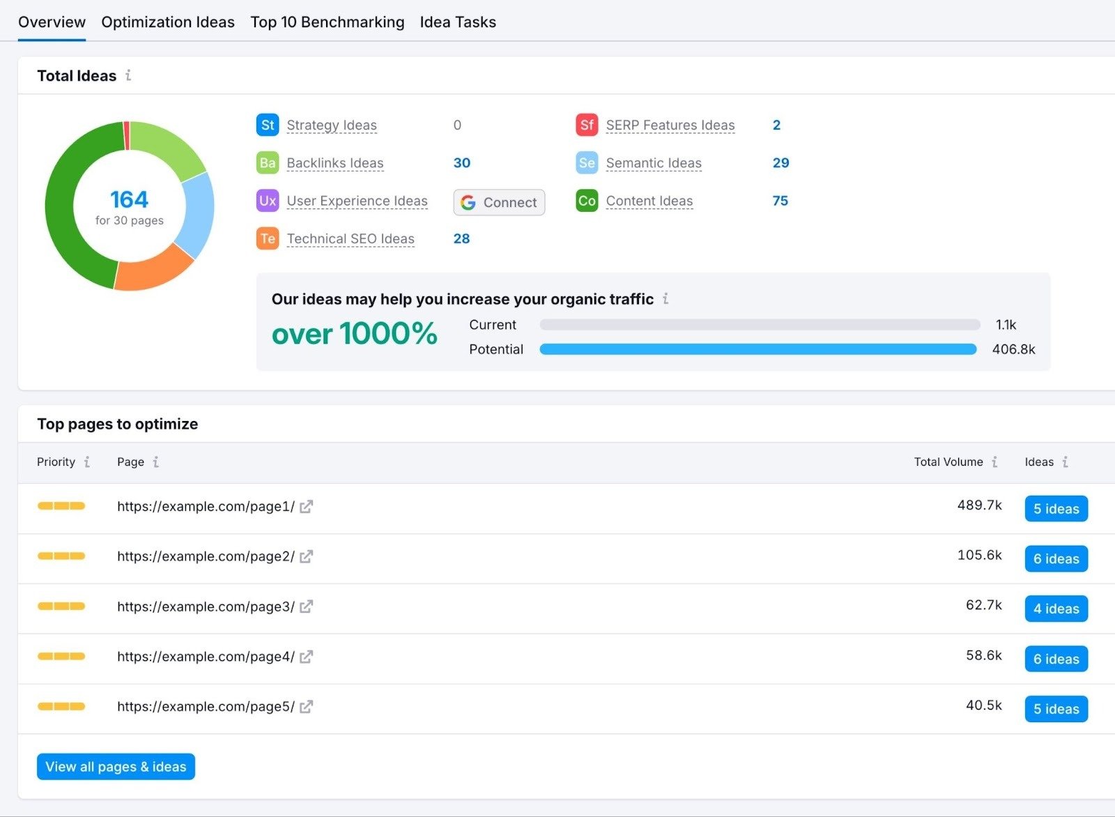Open the Technical SEO Ideas link
Image resolution: width=1115 pixels, height=817 pixels.
[351, 239]
